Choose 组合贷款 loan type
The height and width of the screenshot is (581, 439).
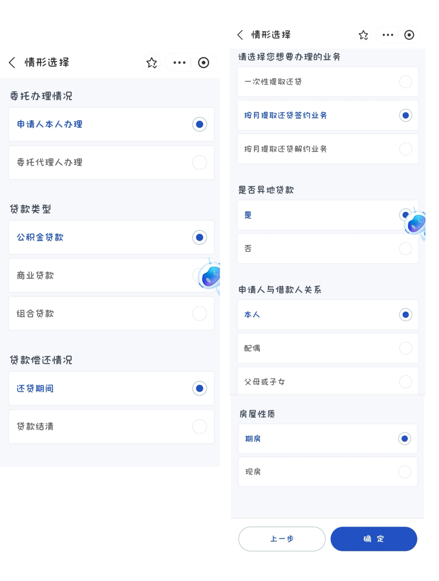[111, 314]
